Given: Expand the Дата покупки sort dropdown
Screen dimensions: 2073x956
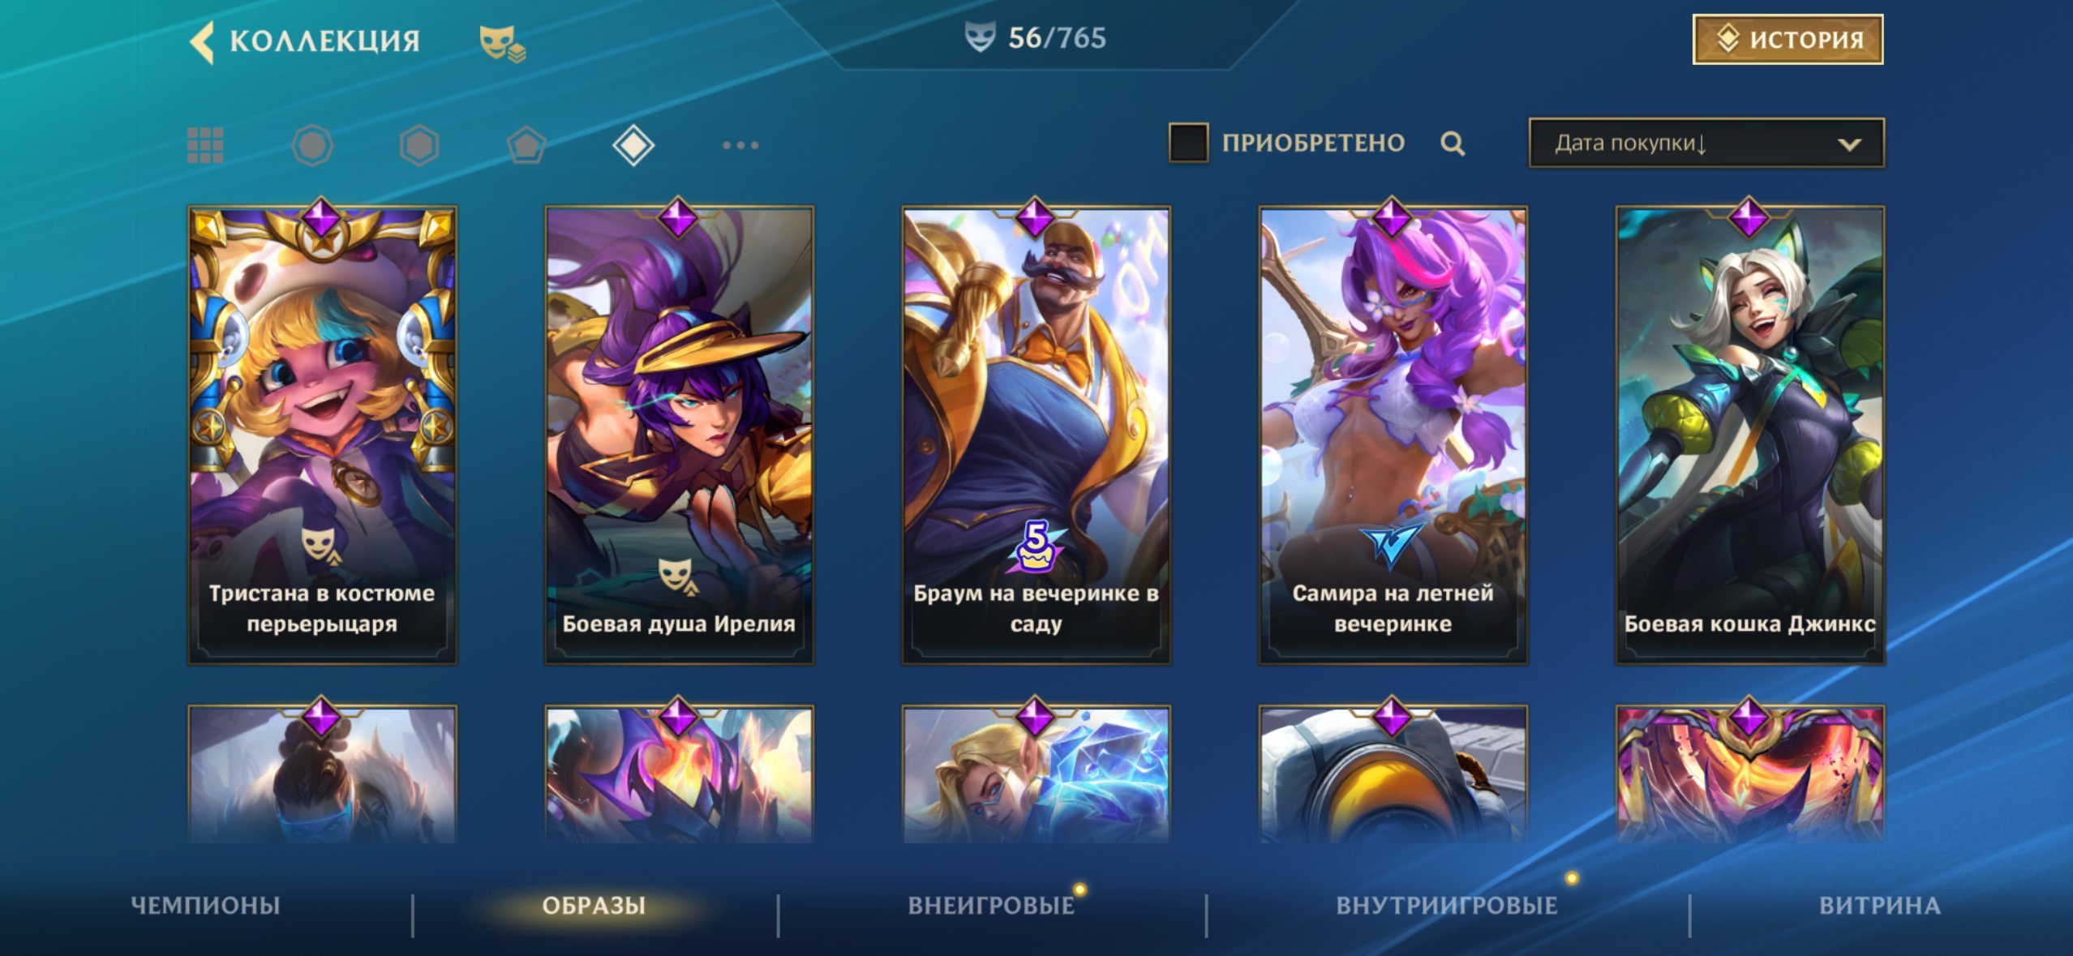Looking at the screenshot, I should tap(1706, 144).
